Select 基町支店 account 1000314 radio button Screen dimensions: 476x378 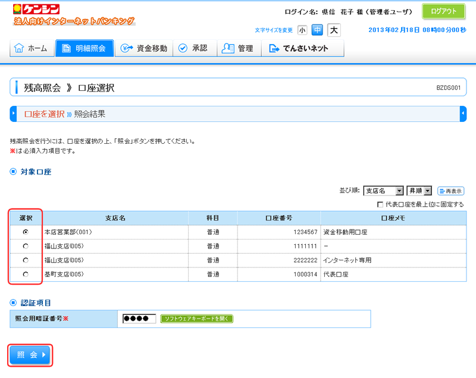[x=25, y=275]
